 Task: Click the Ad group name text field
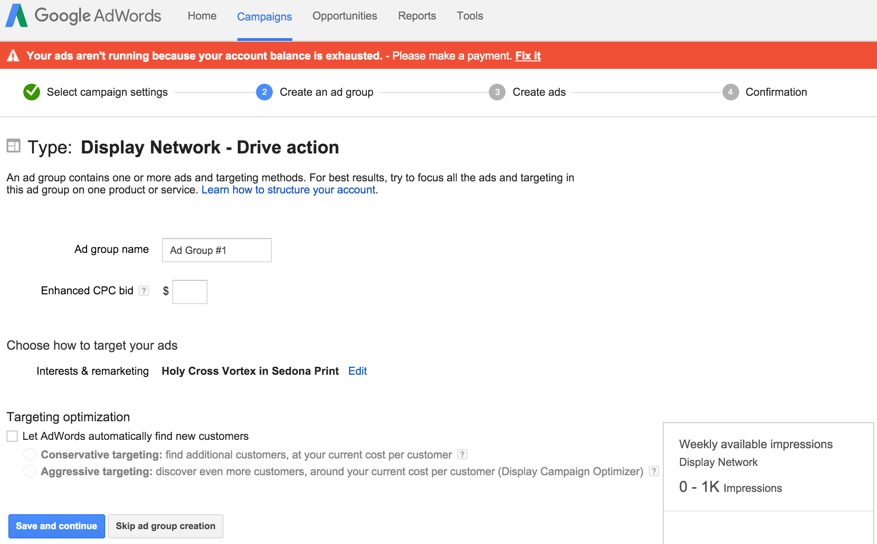pos(216,250)
